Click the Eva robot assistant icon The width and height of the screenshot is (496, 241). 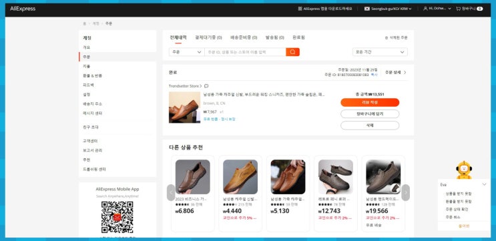point(464,170)
